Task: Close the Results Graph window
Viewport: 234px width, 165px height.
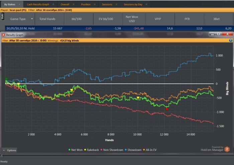Action: click(x=227, y=34)
